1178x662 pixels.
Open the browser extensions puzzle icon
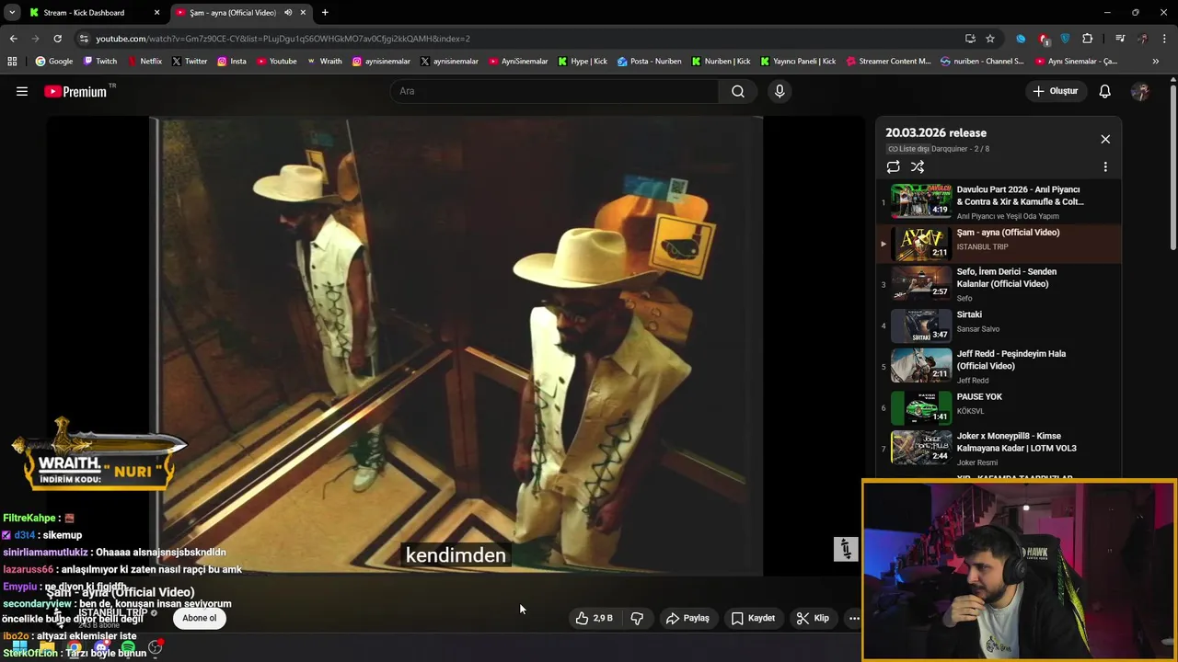pos(1088,39)
